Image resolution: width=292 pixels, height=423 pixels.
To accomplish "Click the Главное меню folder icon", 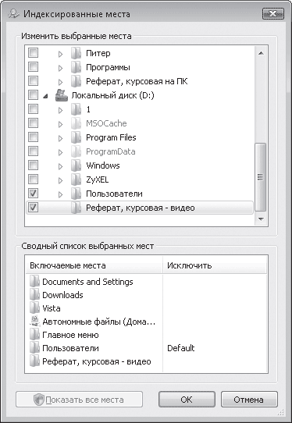I will tap(34, 335).
